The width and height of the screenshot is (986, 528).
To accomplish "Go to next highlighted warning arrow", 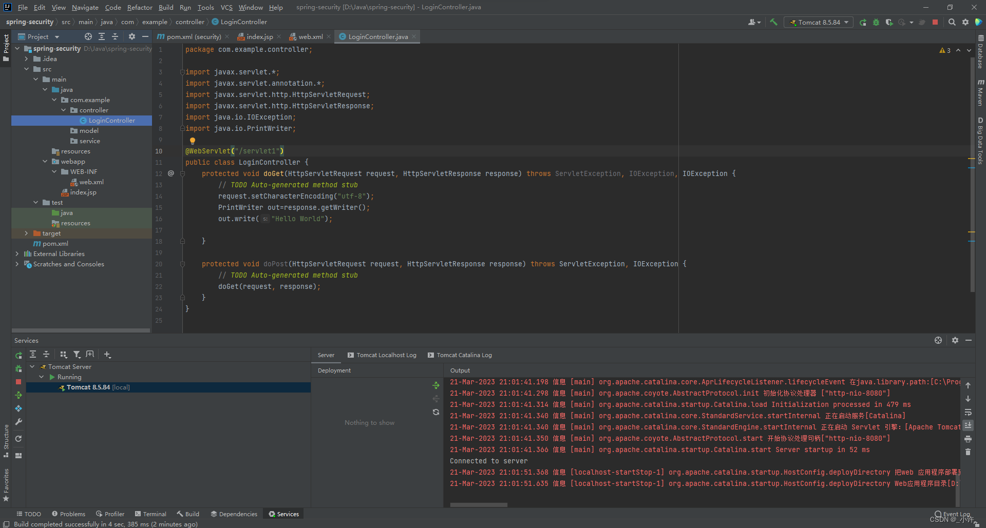I will coord(969,50).
